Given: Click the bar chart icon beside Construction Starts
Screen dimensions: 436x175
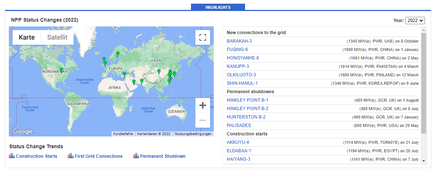Looking at the screenshot, I should click(12, 156).
